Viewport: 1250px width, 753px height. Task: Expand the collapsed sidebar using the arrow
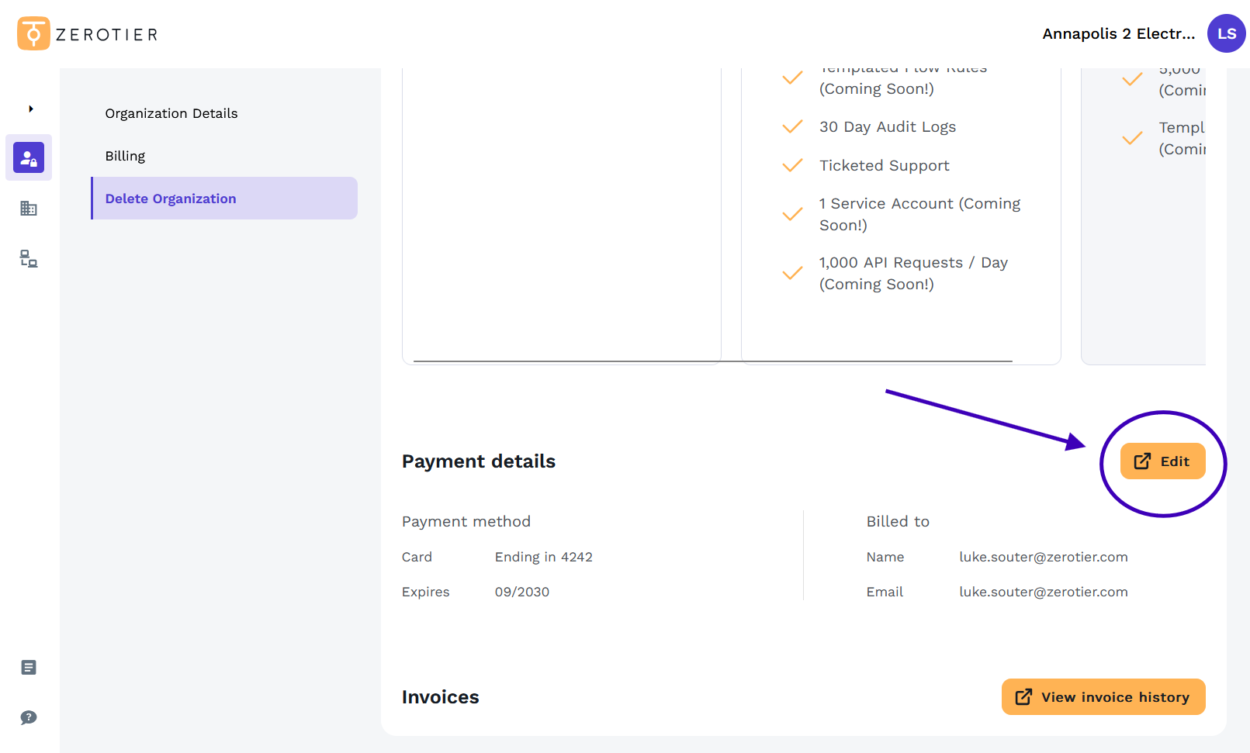point(29,108)
